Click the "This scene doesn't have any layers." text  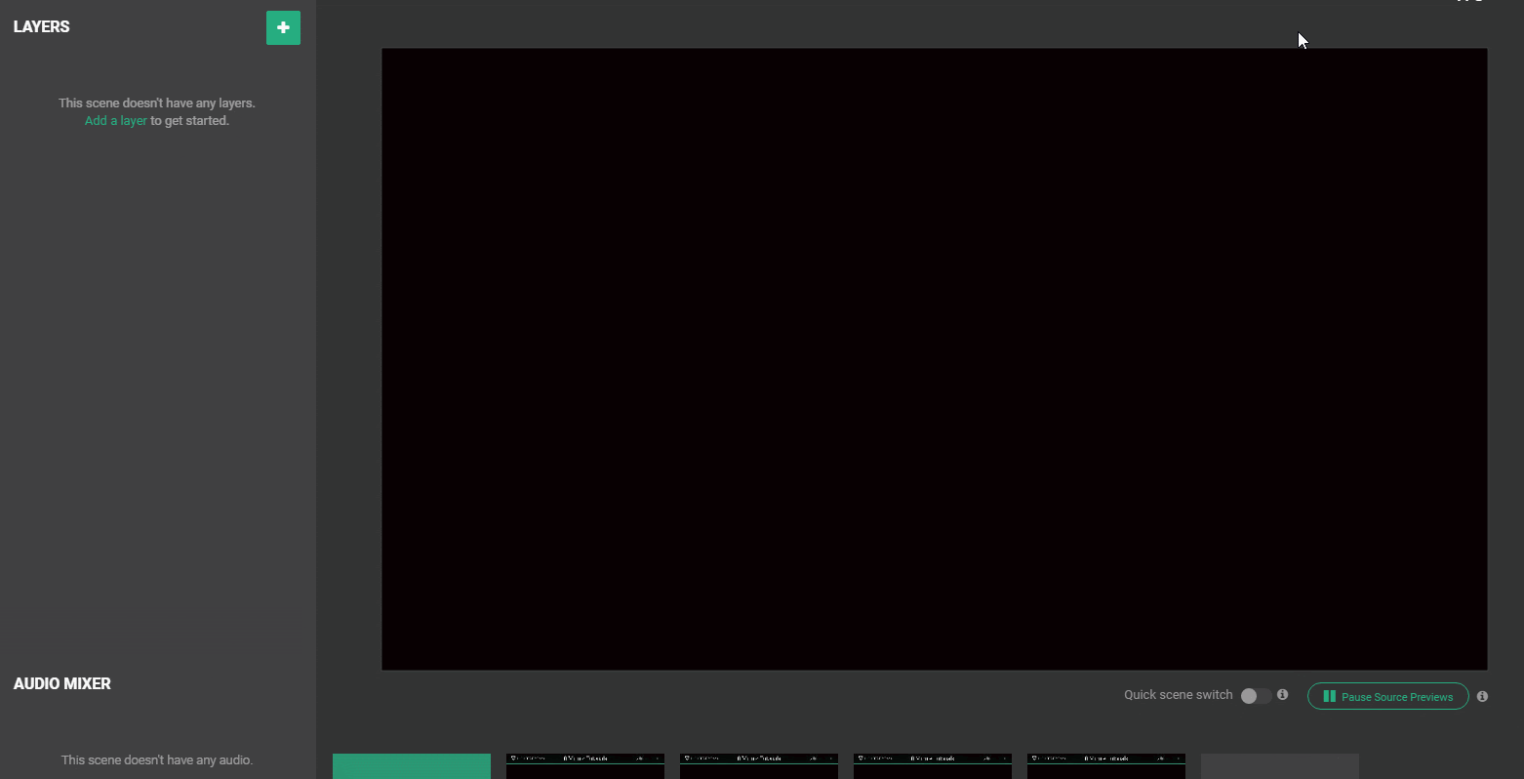(157, 103)
